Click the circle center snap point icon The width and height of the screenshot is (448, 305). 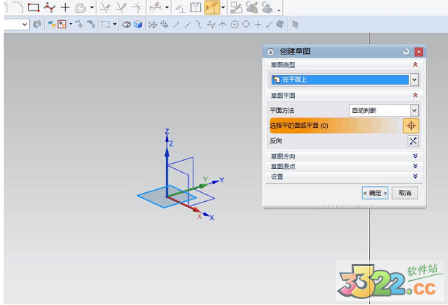234,25
